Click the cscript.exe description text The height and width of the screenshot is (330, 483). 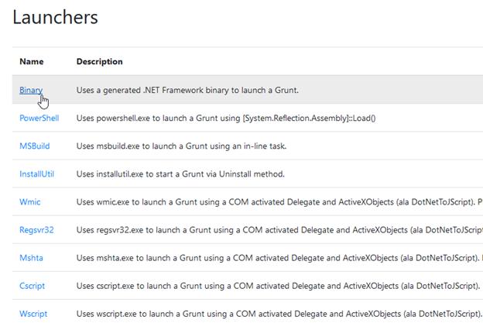276,285
